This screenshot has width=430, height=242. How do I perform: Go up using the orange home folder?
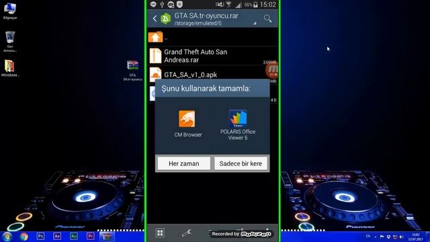[155, 37]
